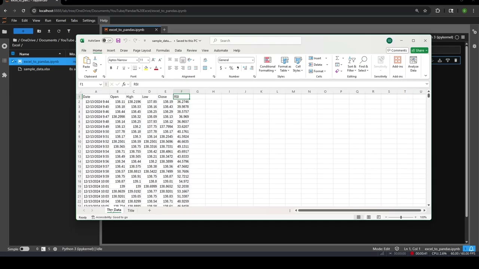Increase font size in Excel ribbon
479x269 pixels.
(x=153, y=60)
